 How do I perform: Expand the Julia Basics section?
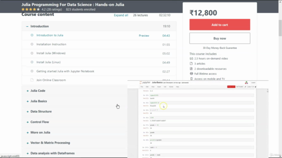(x=27, y=101)
